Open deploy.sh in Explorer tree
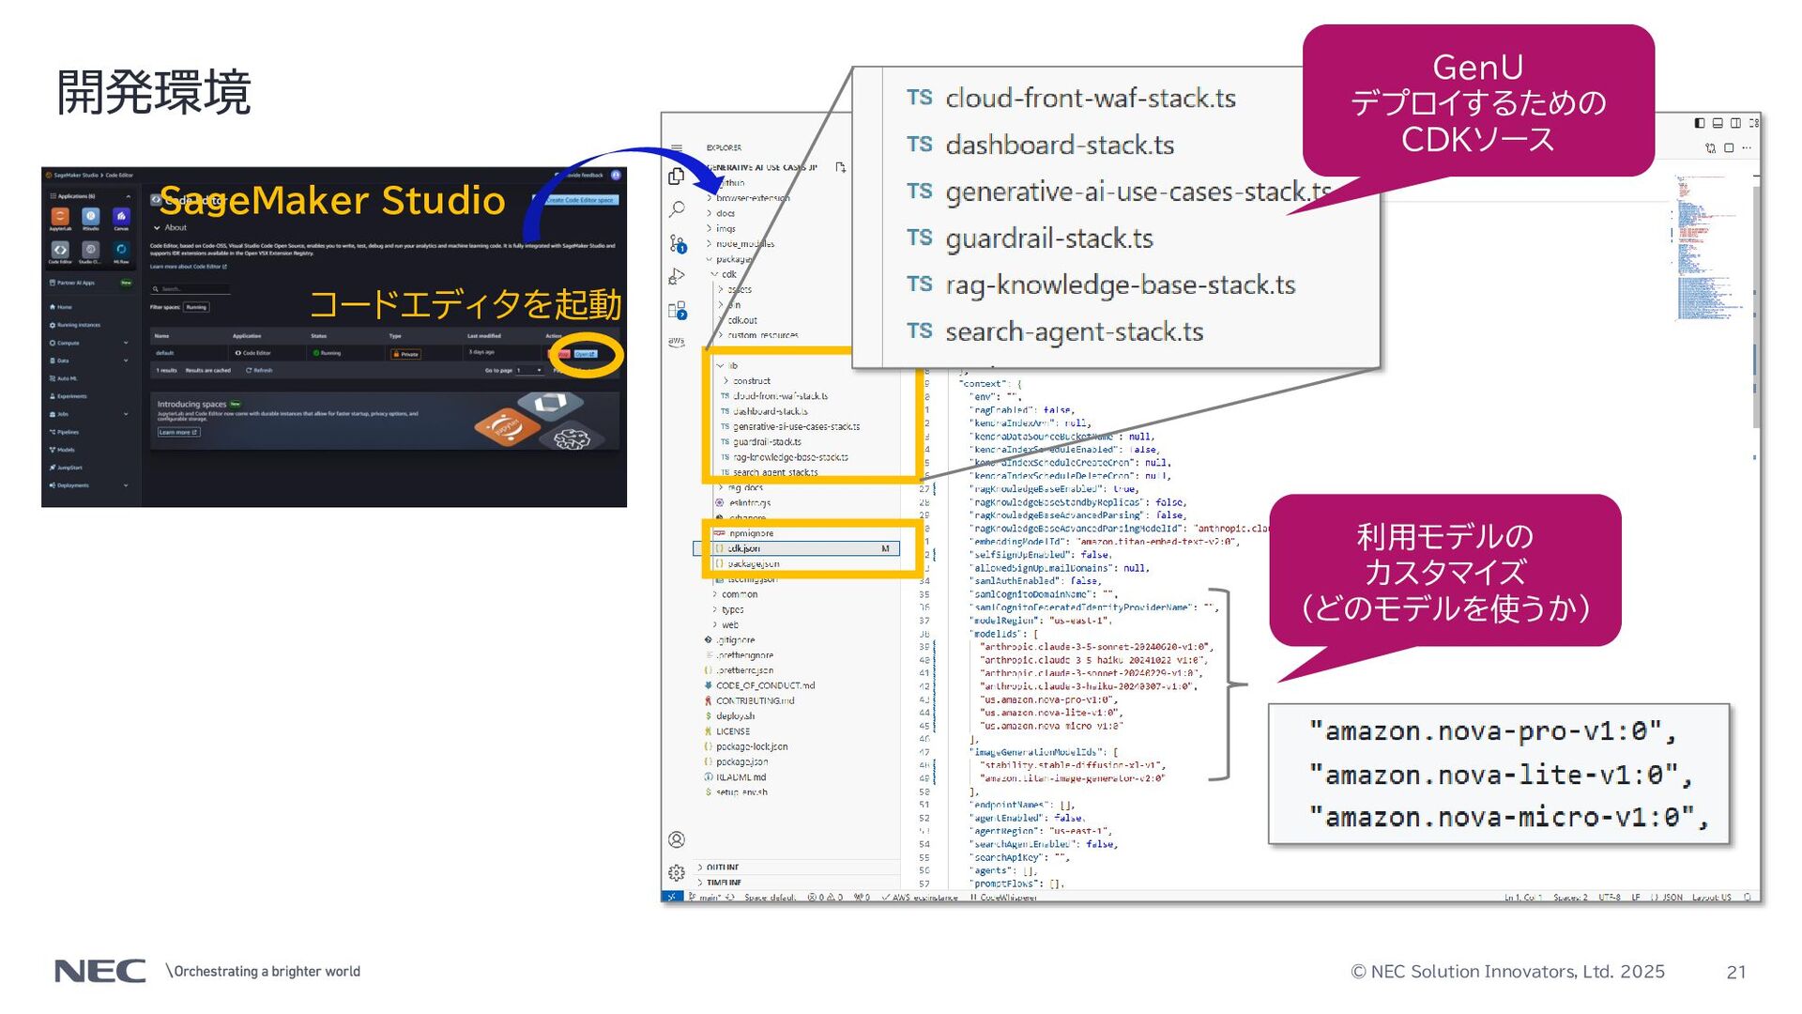The image size is (1802, 1014). click(x=731, y=716)
